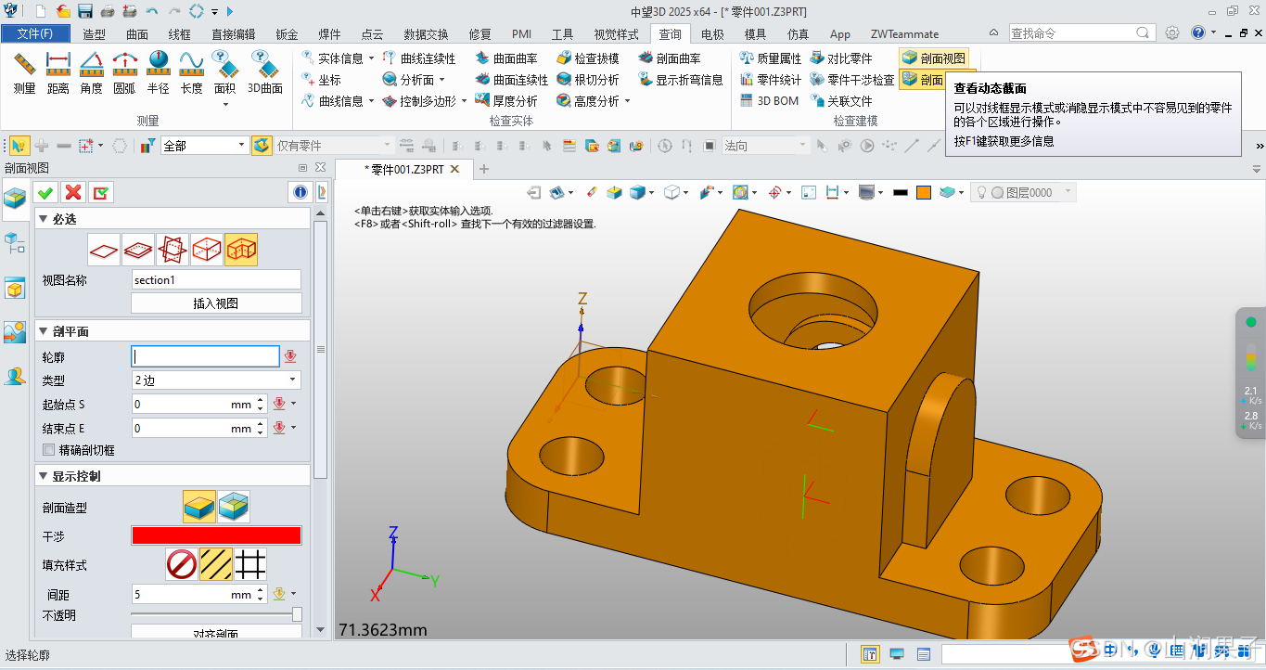The height and width of the screenshot is (670, 1266).
Task: Switch to the 钣金 ribbon tab
Action: click(287, 34)
